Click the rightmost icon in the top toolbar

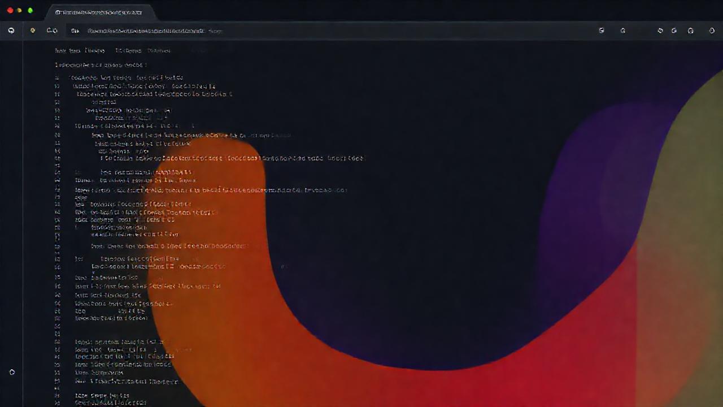(712, 31)
